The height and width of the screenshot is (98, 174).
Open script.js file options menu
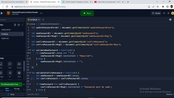coord(22,34)
